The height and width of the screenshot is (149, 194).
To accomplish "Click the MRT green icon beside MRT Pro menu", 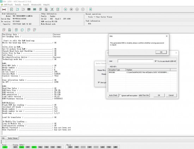I will pyautogui.click(x=2, y=5).
